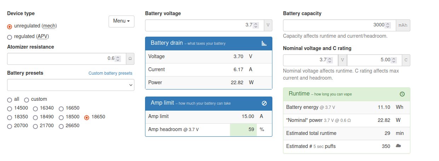Click the C unit addon beside C rating
Viewport: 439px width, 161px height.
[x=406, y=60]
